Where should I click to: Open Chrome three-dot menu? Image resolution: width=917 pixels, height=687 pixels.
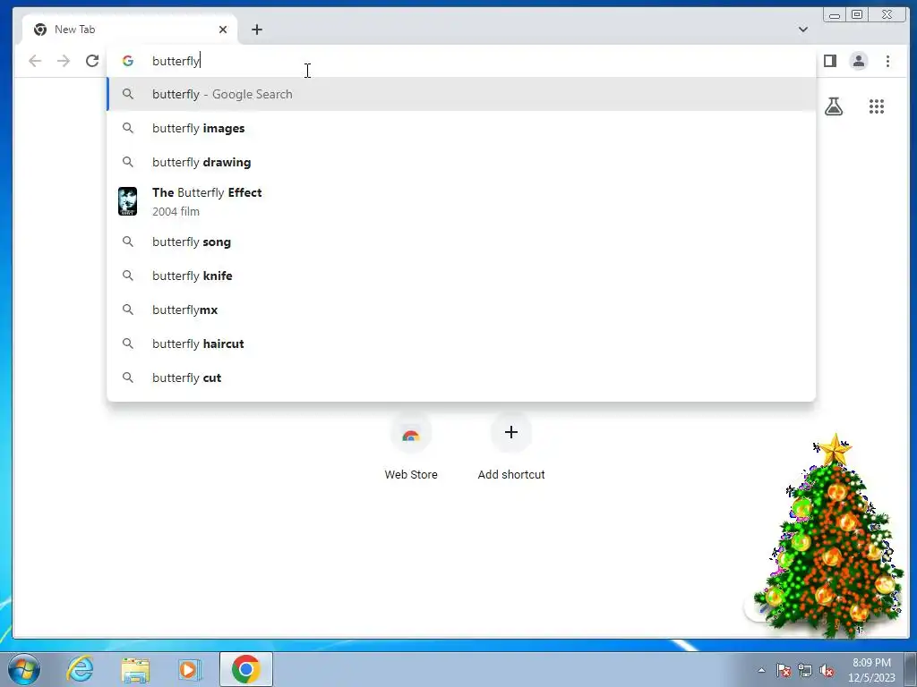pos(887,61)
